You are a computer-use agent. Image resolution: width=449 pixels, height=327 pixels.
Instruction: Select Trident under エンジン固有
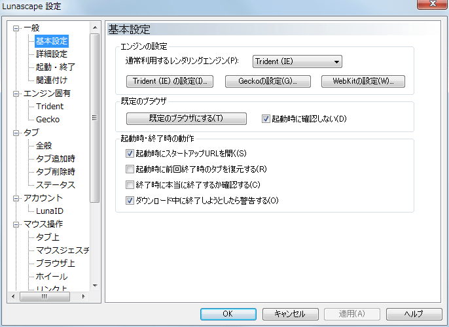coord(50,107)
